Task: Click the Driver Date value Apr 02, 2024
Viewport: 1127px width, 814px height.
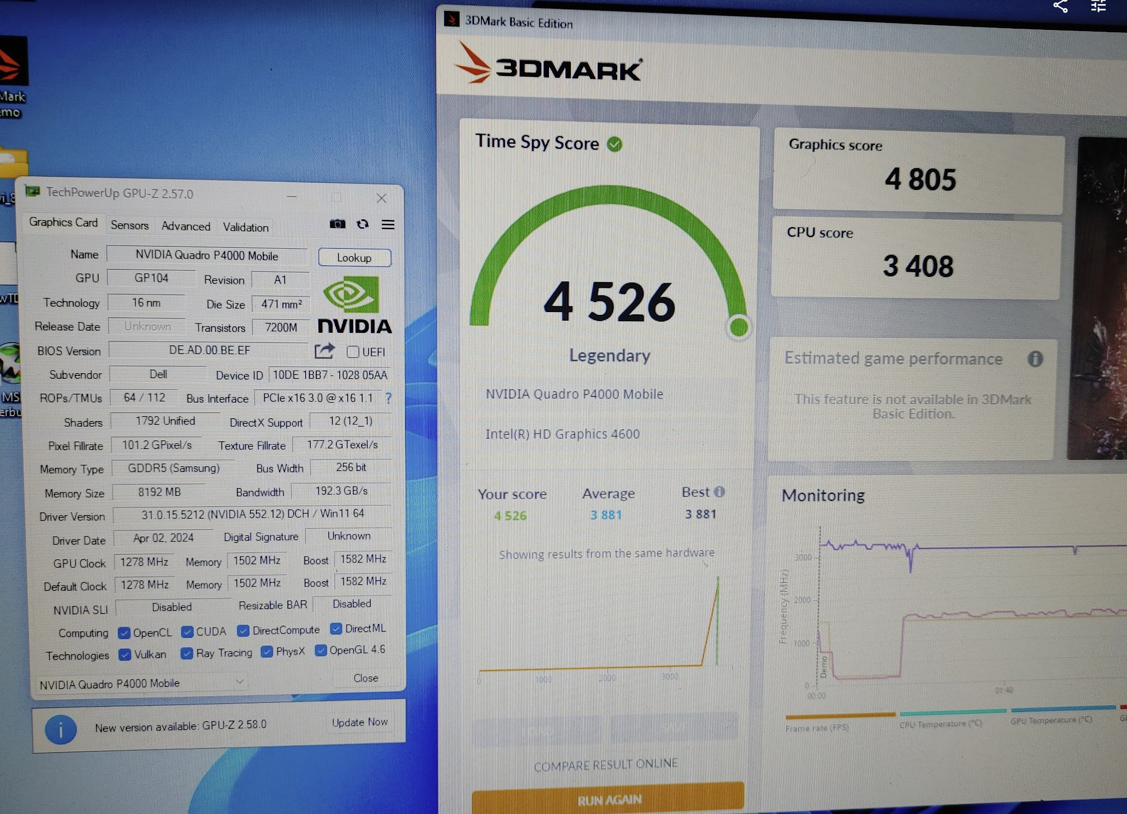Action: (x=163, y=538)
